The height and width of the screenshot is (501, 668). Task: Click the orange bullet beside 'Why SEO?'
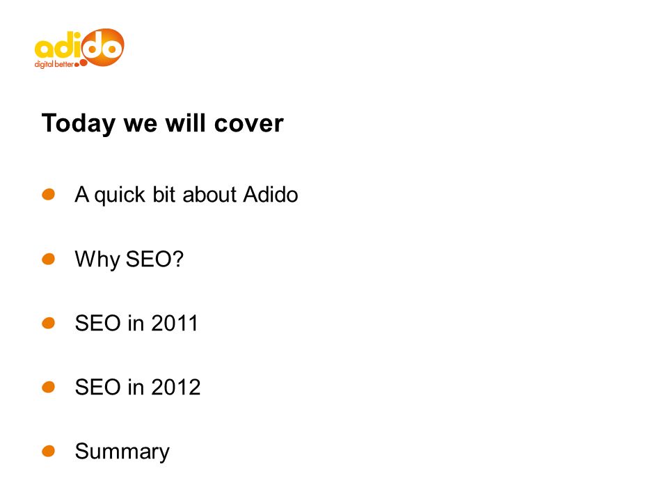49,259
